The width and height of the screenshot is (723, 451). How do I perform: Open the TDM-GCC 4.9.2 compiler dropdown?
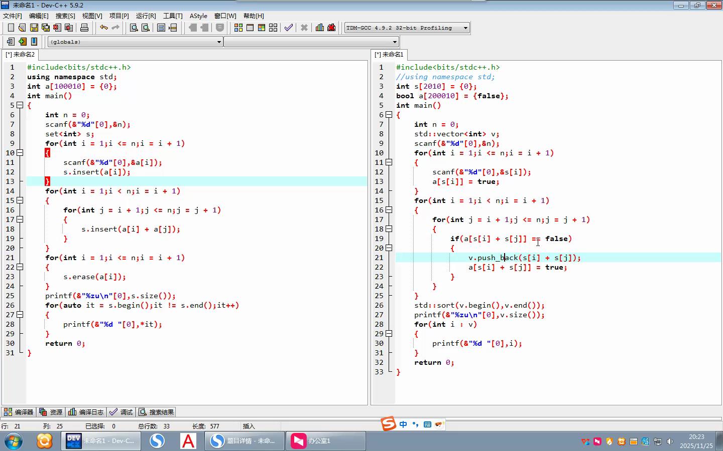465,28
